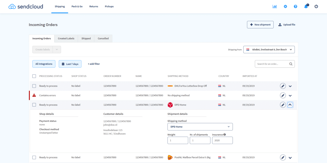Click the john@doe.nl email text
Screen dimensions: 327x163
[x=110, y=124]
